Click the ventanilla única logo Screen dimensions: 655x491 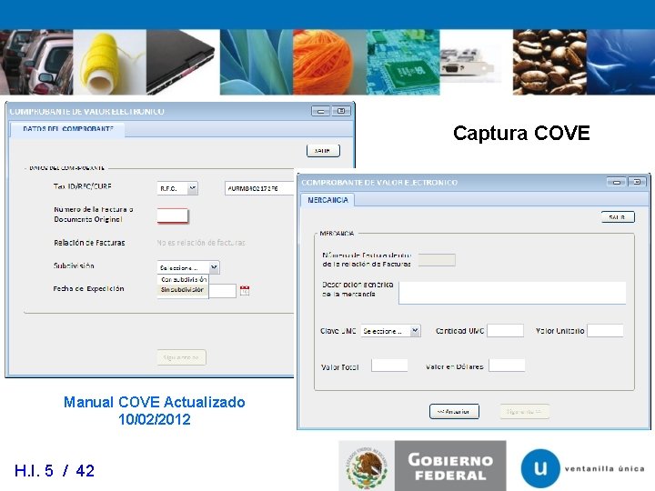point(583,468)
